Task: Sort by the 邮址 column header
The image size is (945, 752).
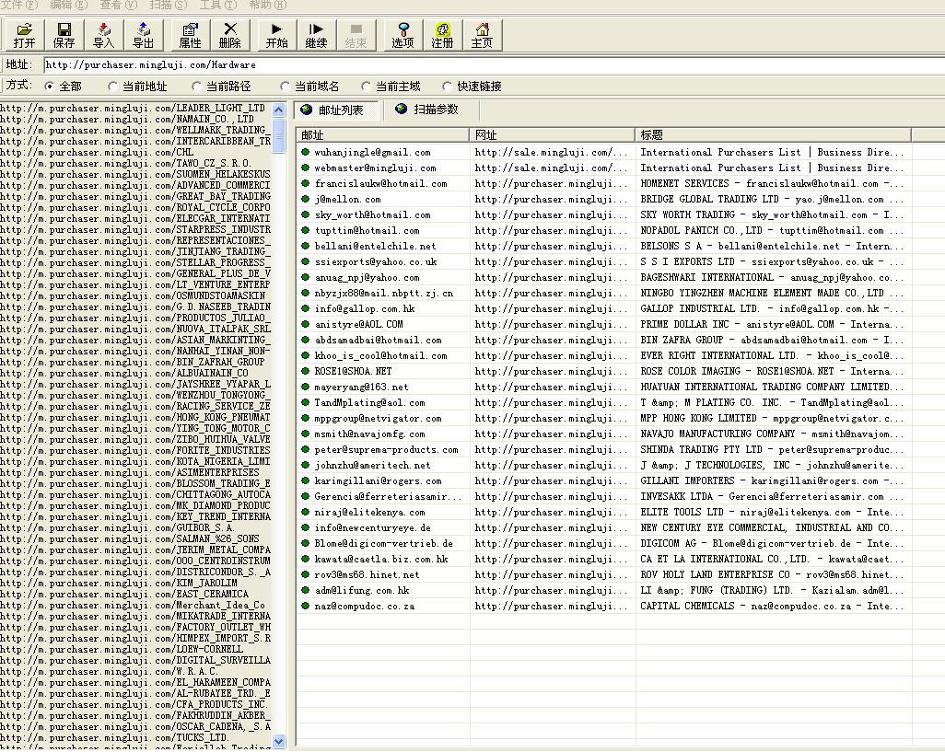Action: (x=383, y=135)
